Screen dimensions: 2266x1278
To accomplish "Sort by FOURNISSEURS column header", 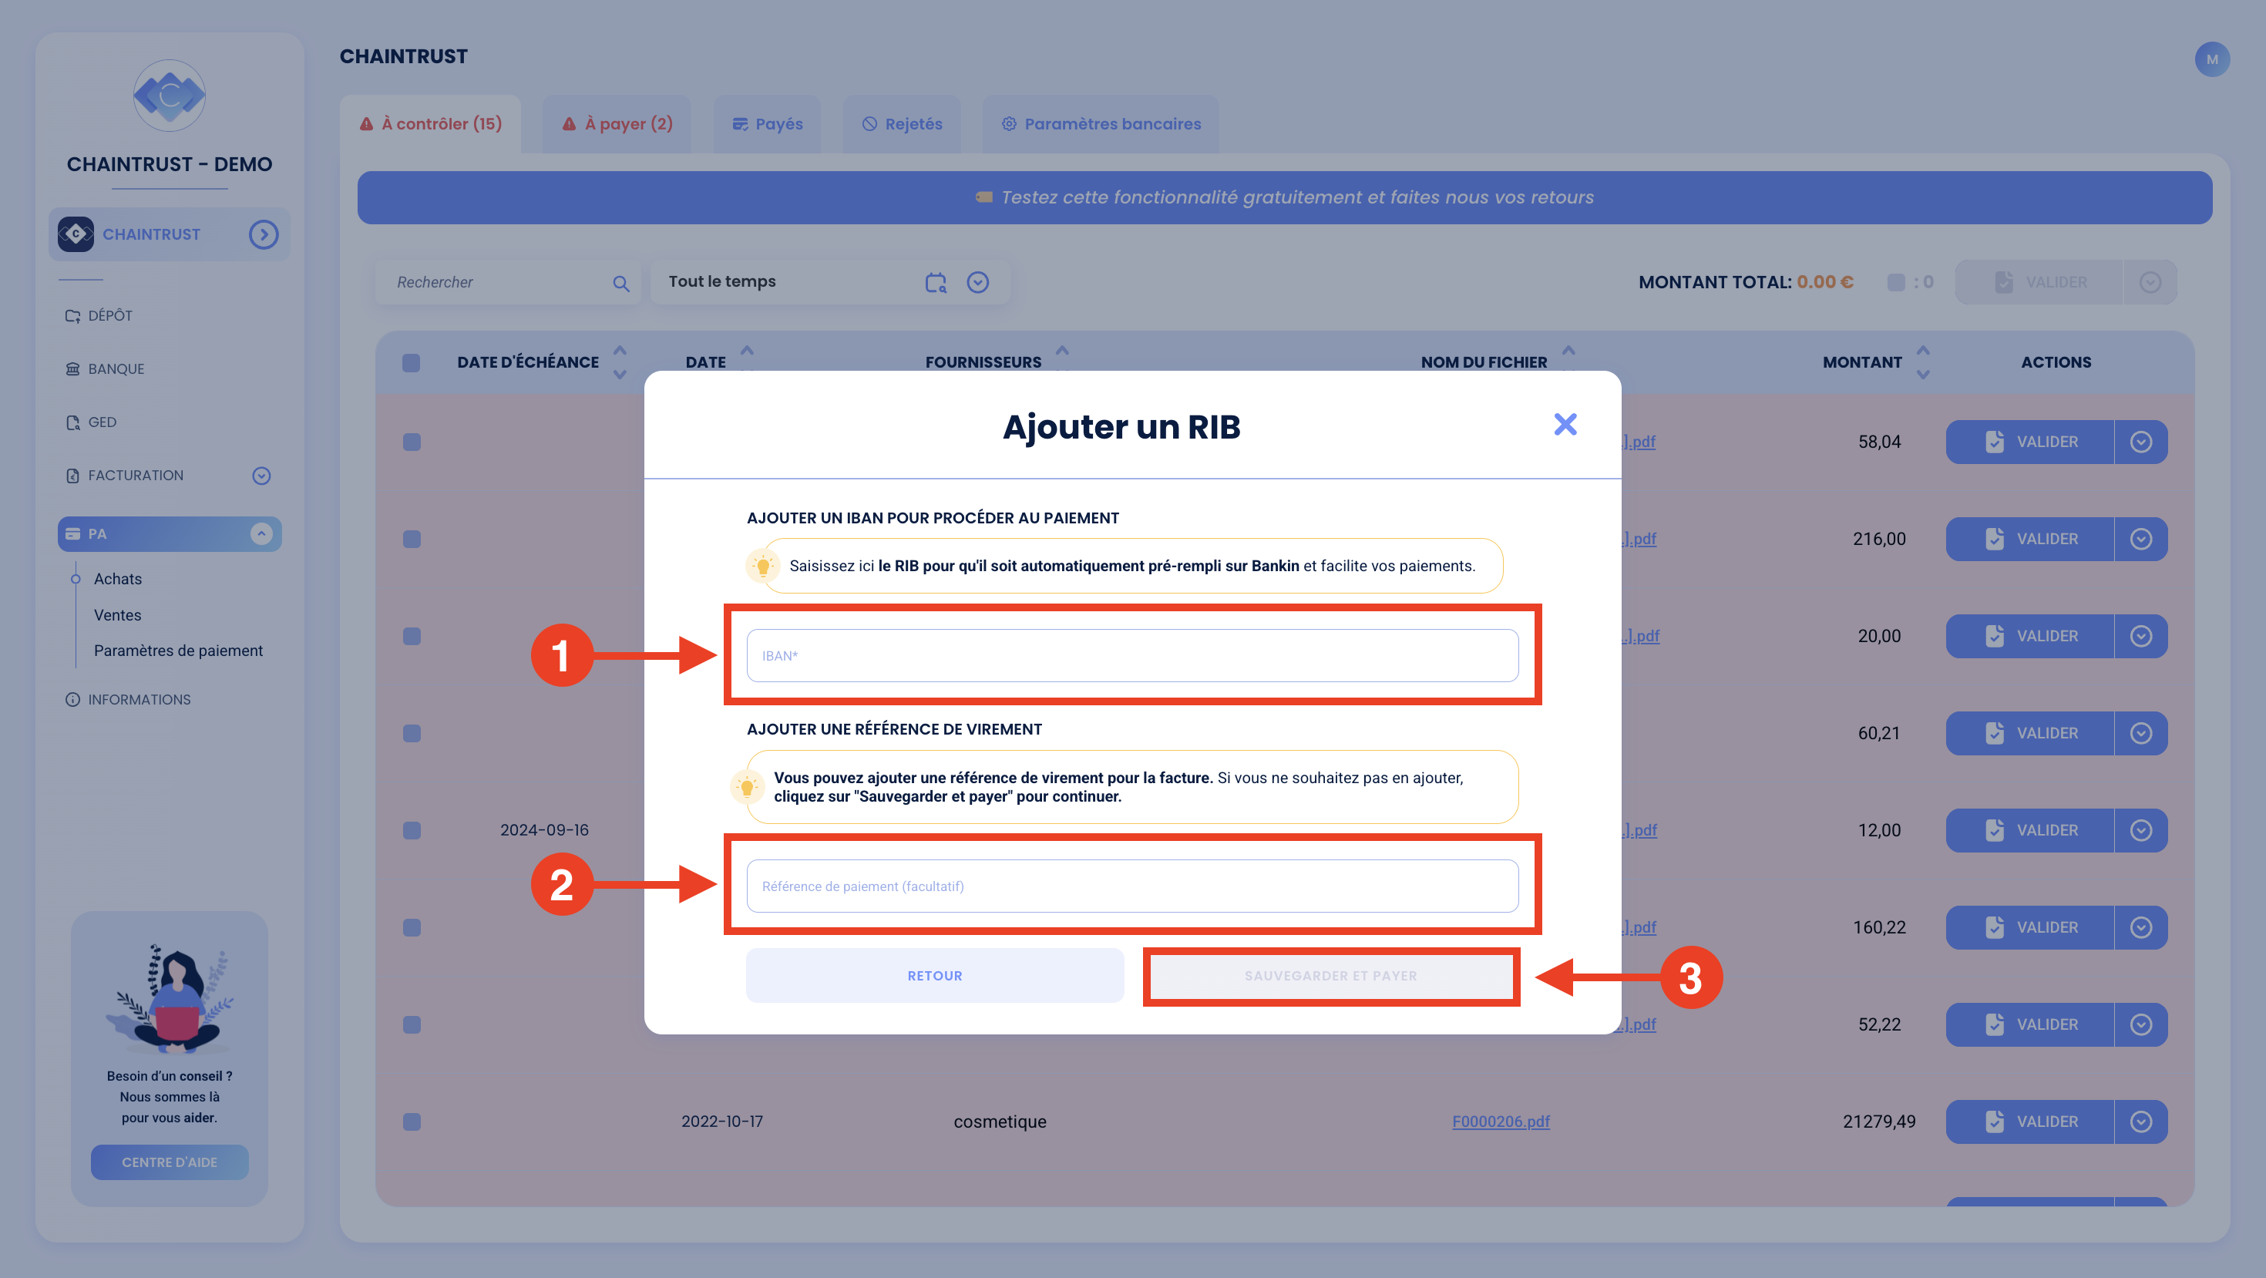I will [x=983, y=362].
